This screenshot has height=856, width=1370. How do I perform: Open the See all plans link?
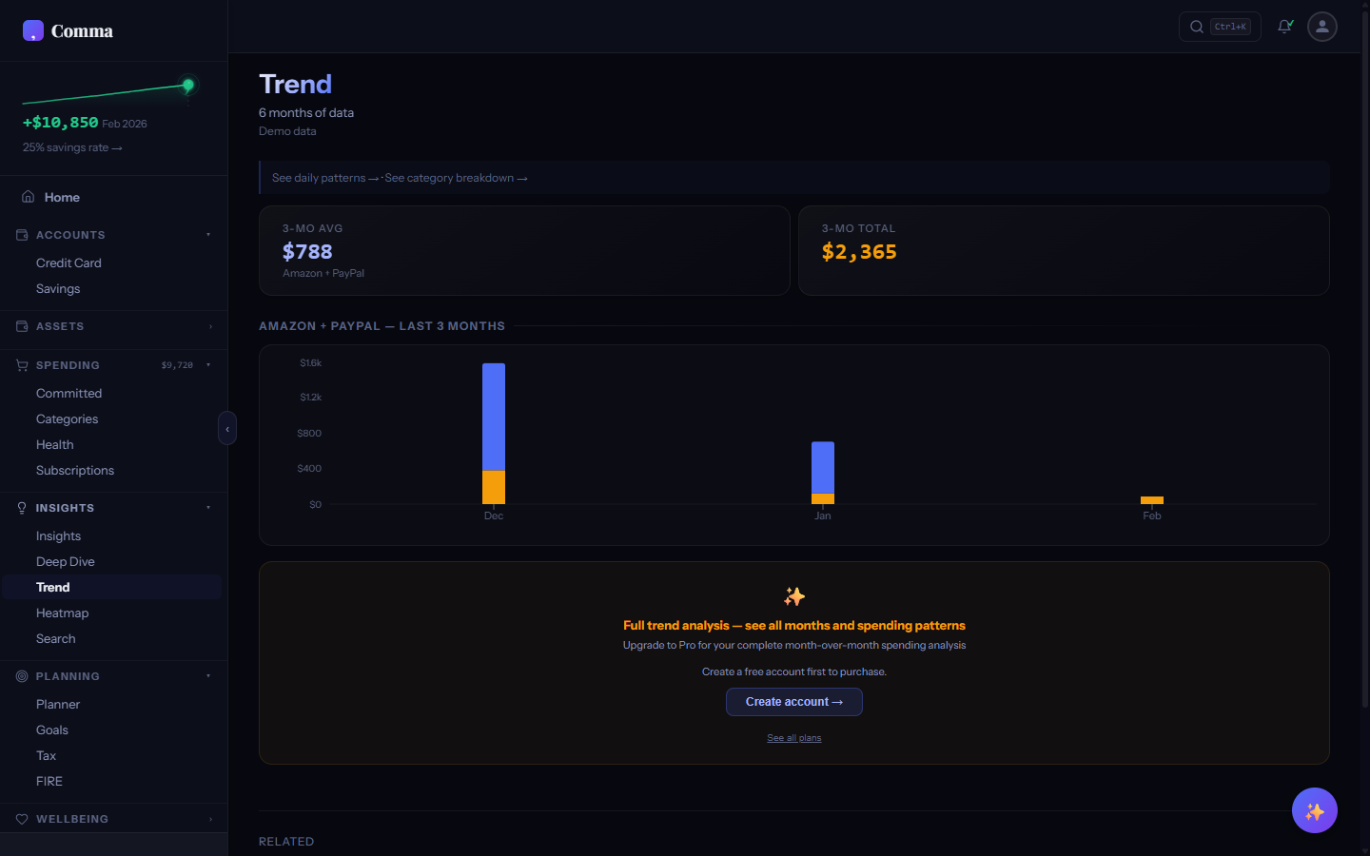pyautogui.click(x=793, y=737)
